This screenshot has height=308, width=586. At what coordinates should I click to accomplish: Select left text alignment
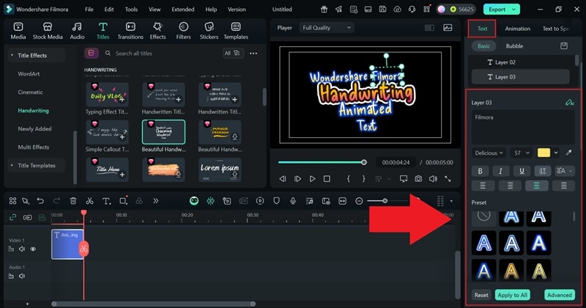(483, 186)
